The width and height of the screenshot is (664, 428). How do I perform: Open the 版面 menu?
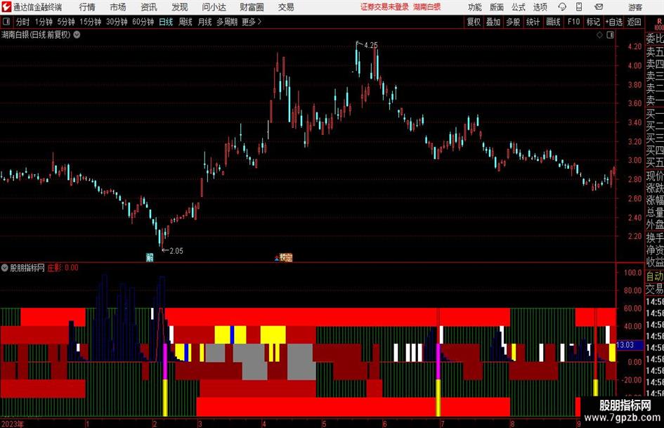[497, 7]
